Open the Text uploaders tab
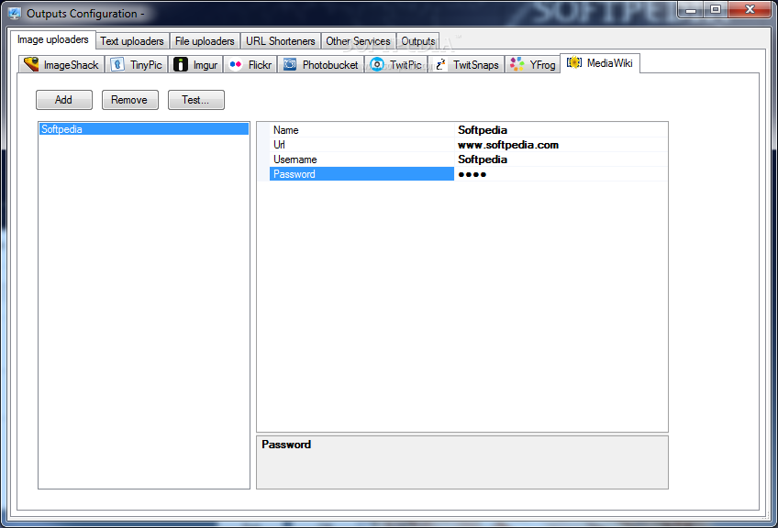Image resolution: width=778 pixels, height=528 pixels. point(132,41)
